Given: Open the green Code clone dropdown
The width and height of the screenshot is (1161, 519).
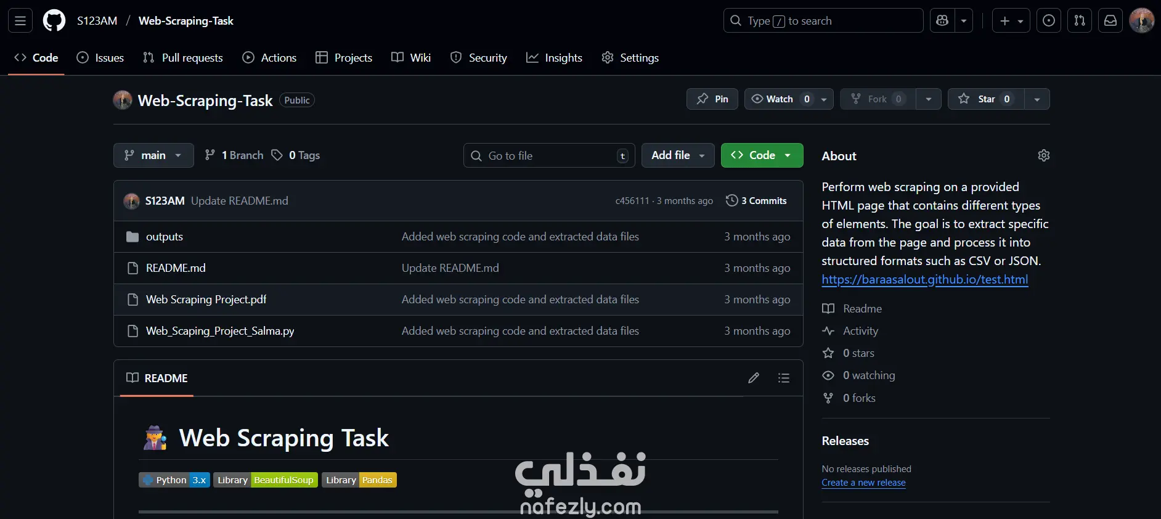Looking at the screenshot, I should coord(762,155).
